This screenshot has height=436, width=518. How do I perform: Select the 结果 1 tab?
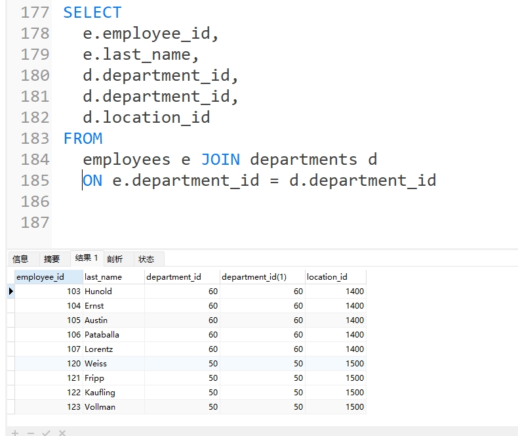tap(87, 258)
